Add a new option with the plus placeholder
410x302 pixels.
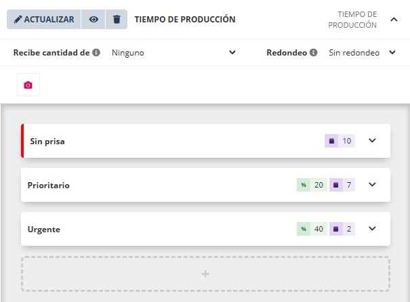205,274
